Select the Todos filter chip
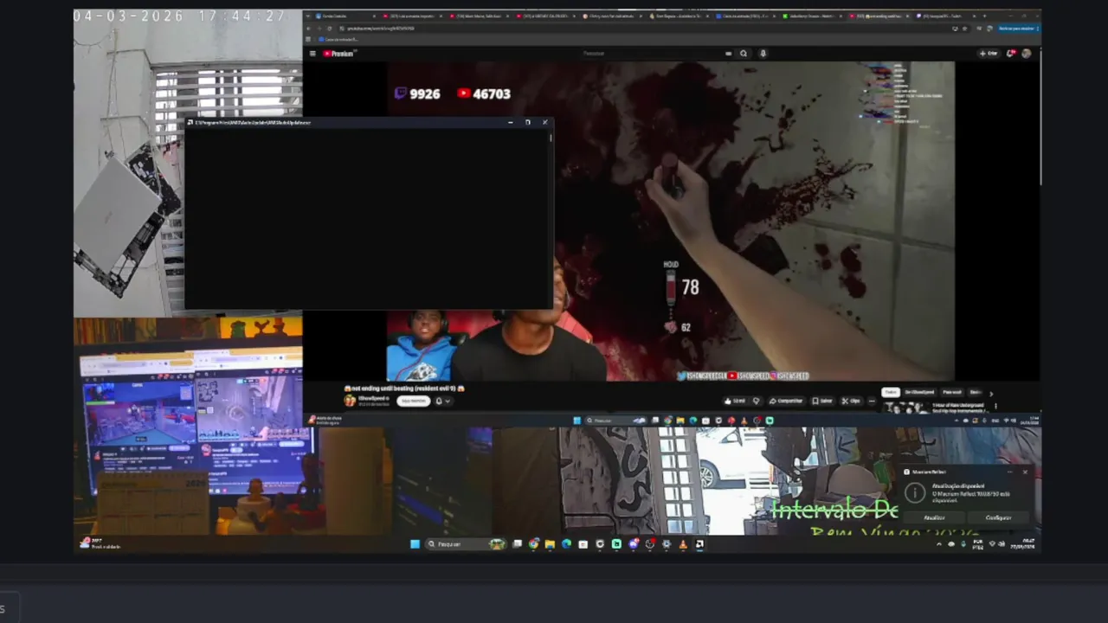Image resolution: width=1108 pixels, height=623 pixels. tap(891, 392)
